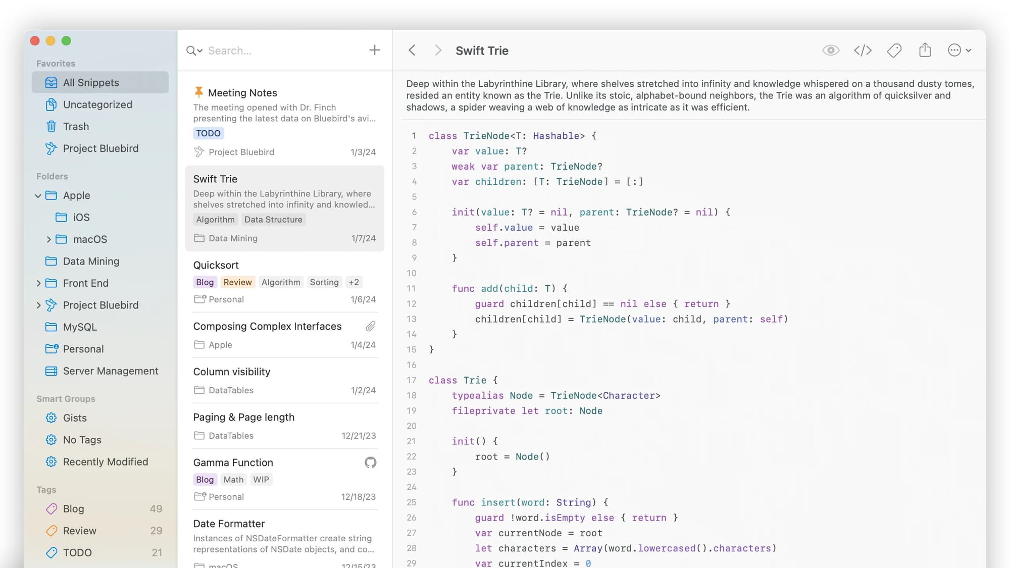Click the eye/preview icon in toolbar
Screen dimensions: 1010x568
[830, 50]
